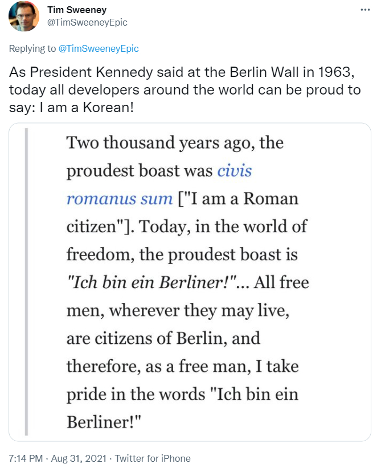Screen dimensions: 381x472
Task: Click the "Replying to" label
Action: point(32,49)
